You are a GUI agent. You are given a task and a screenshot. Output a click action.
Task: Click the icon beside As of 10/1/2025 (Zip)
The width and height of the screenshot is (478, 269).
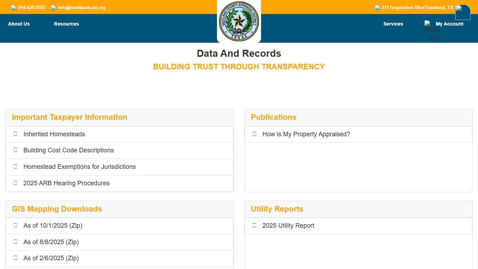click(x=15, y=225)
